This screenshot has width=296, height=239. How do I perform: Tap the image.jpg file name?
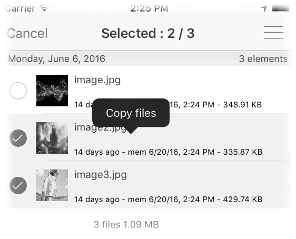click(97, 80)
